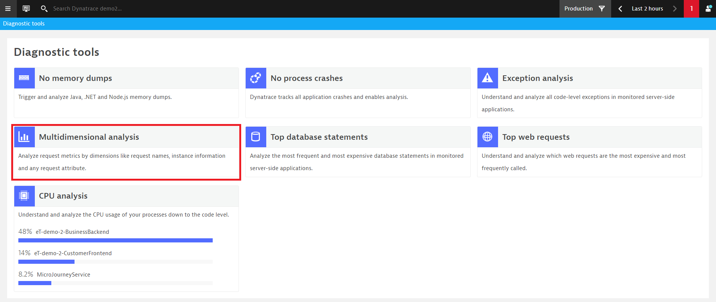716x302 pixels.
Task: Click the search magnifier icon
Action: [44, 9]
